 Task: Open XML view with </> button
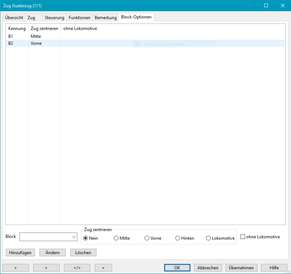click(76, 268)
